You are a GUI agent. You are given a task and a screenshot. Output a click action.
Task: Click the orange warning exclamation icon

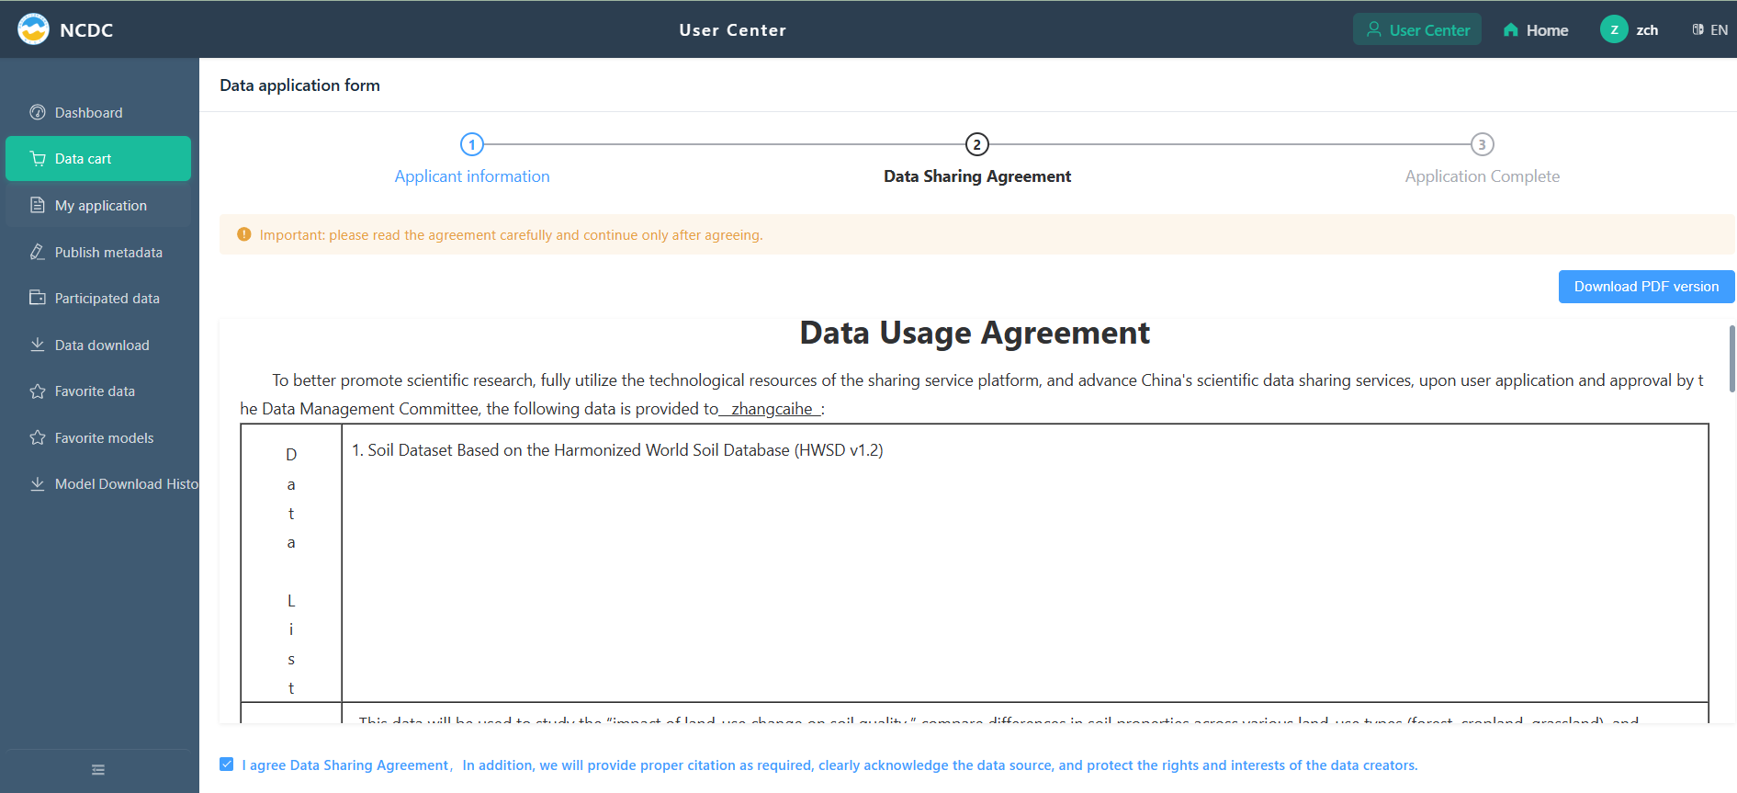point(244,234)
